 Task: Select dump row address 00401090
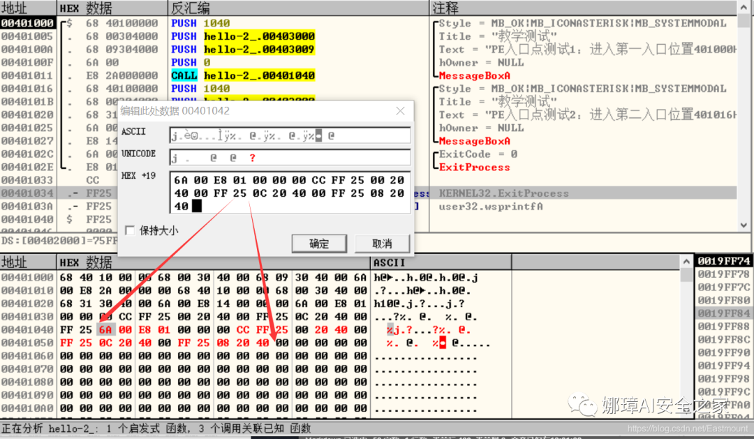(27, 395)
